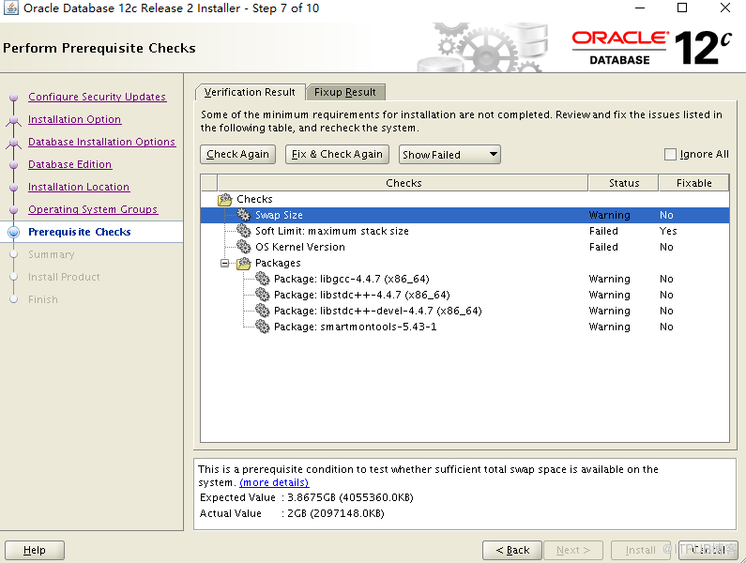Open the more details link
This screenshot has width=746, height=563.
click(x=274, y=482)
